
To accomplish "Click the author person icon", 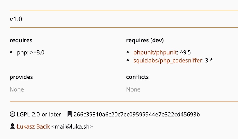I will (x=12, y=126).
